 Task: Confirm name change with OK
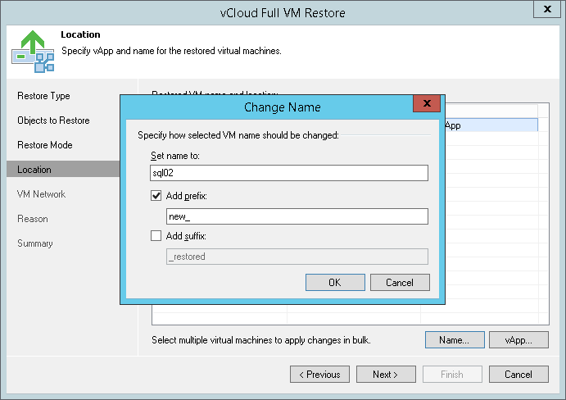tap(334, 282)
